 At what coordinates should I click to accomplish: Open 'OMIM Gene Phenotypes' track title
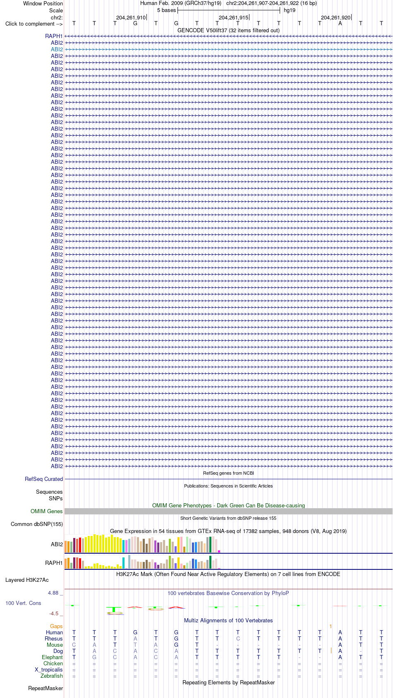pyautogui.click(x=228, y=505)
